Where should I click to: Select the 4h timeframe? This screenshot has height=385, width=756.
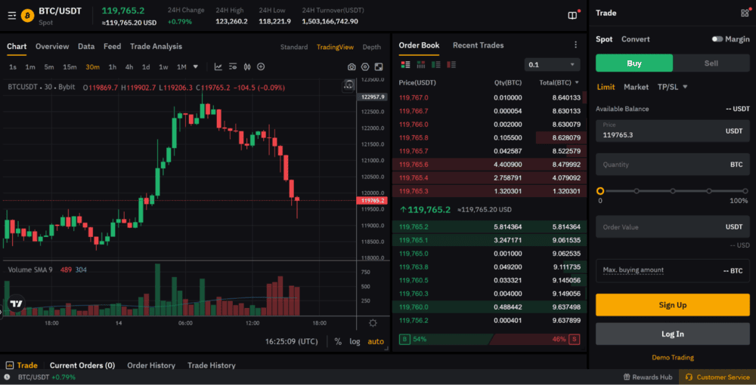[129, 67]
